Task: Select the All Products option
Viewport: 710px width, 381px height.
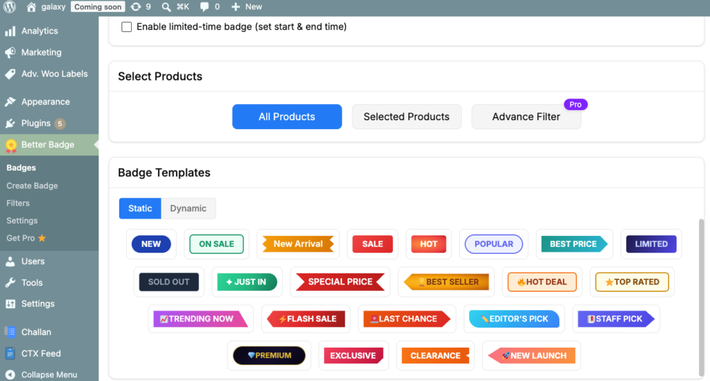Action: (x=287, y=117)
